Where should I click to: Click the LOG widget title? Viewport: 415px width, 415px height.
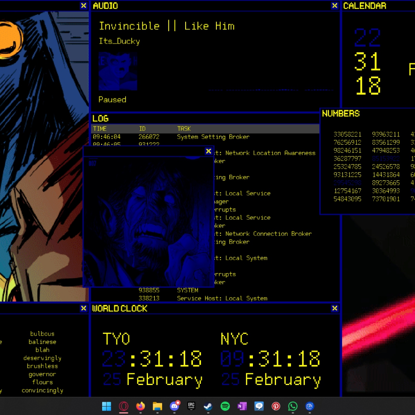tap(101, 118)
